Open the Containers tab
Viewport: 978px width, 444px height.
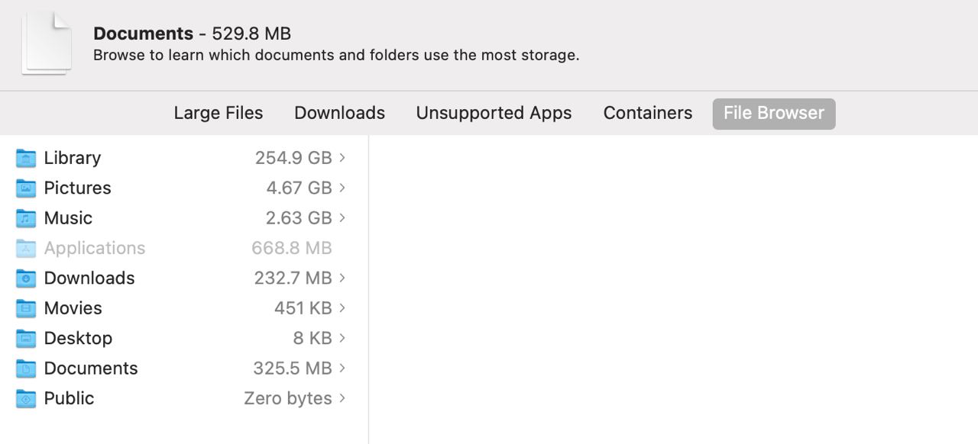pyautogui.click(x=648, y=113)
